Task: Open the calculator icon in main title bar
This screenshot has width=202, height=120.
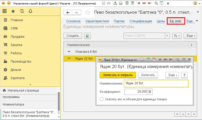Action: [x=127, y=3]
